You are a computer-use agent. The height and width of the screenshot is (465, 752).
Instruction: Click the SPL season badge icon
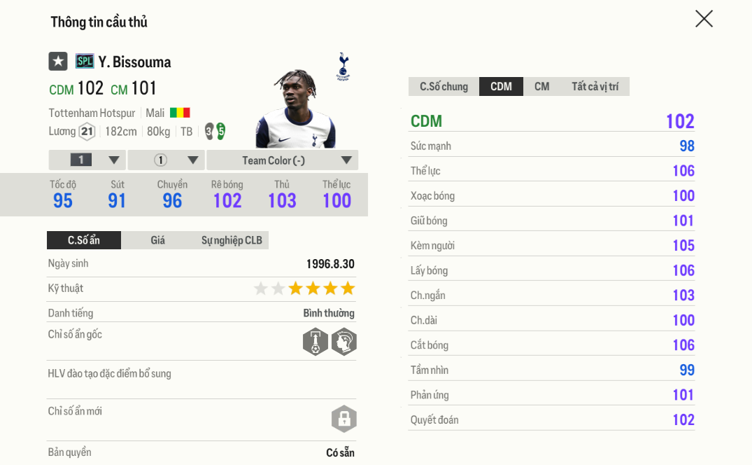tap(85, 62)
